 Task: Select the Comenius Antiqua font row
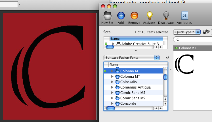point(133,87)
